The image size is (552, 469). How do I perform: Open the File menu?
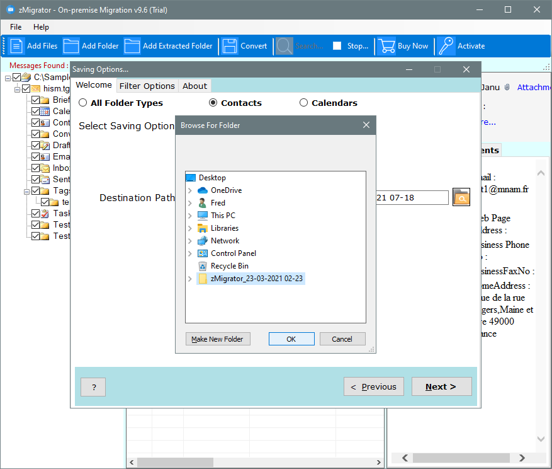tap(16, 27)
